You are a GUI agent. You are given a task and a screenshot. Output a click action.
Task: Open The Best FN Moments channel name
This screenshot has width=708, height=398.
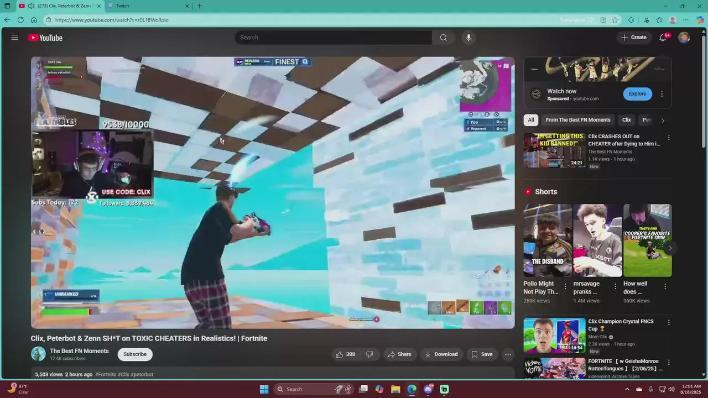(x=79, y=351)
